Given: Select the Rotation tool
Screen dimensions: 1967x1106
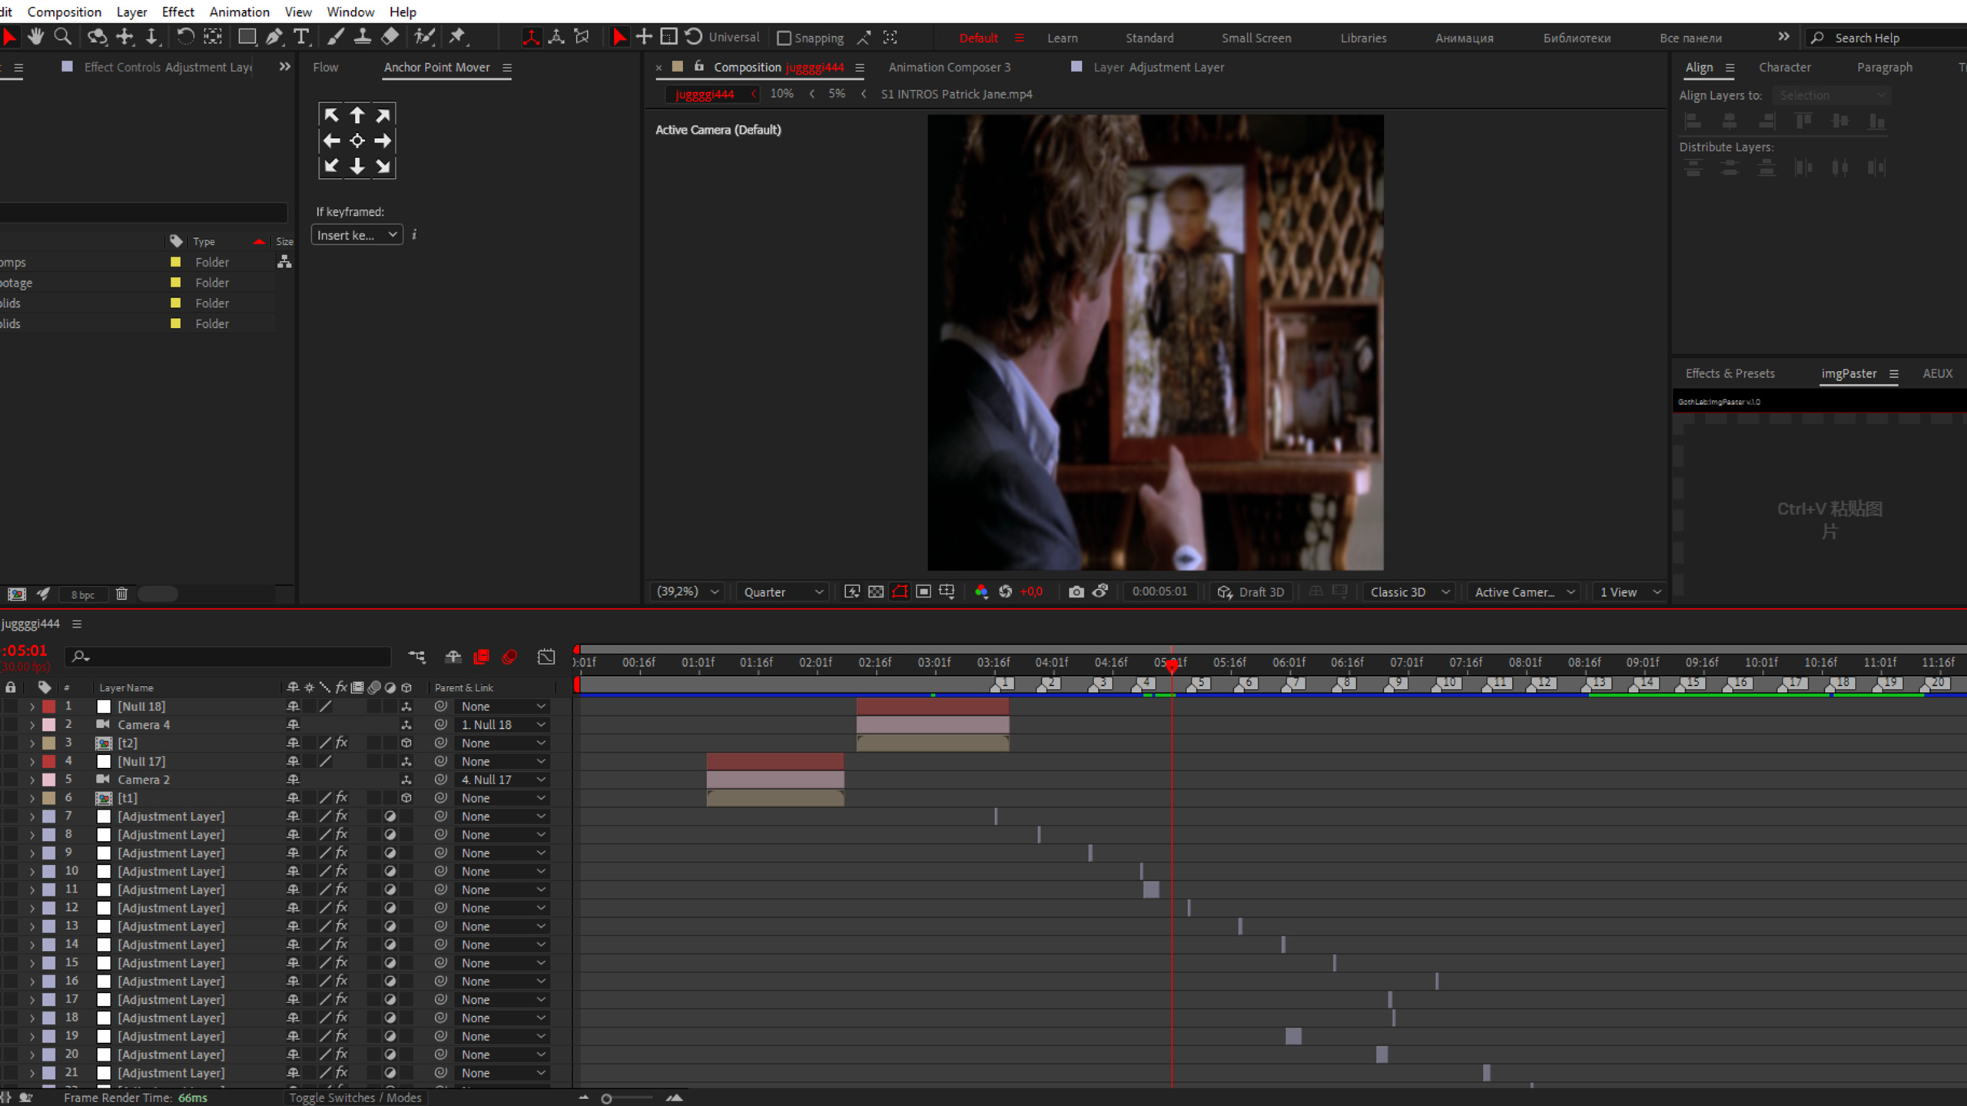Looking at the screenshot, I should [x=185, y=37].
